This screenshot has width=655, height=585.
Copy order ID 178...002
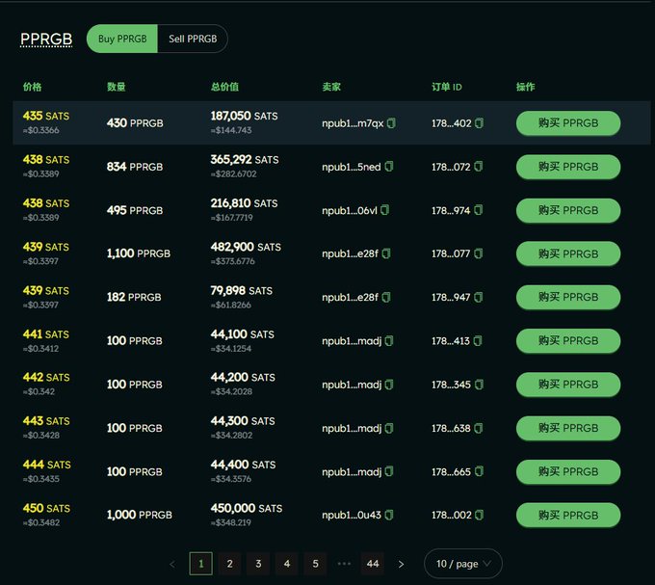[x=480, y=516]
